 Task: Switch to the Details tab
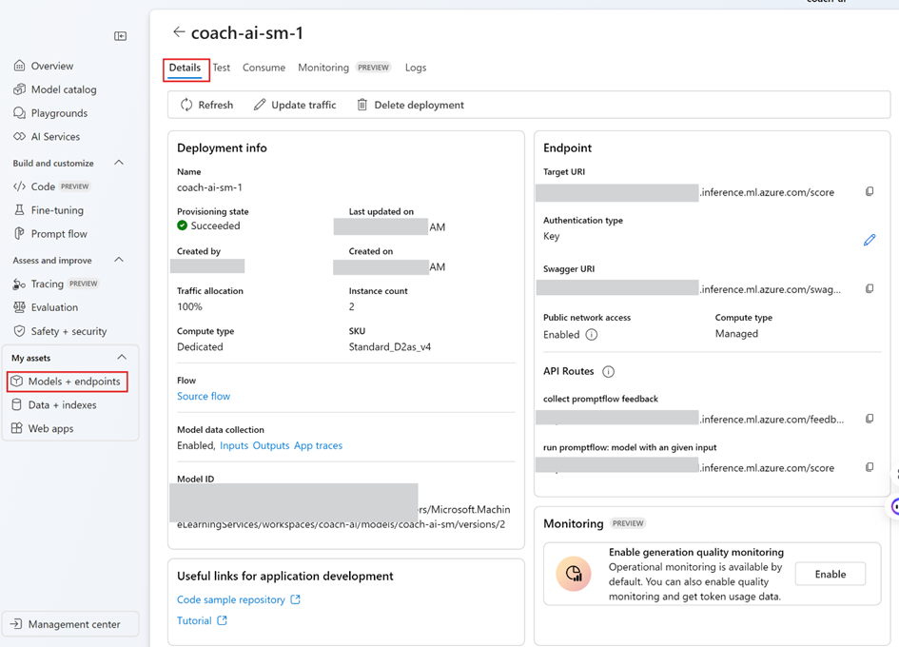click(x=185, y=68)
